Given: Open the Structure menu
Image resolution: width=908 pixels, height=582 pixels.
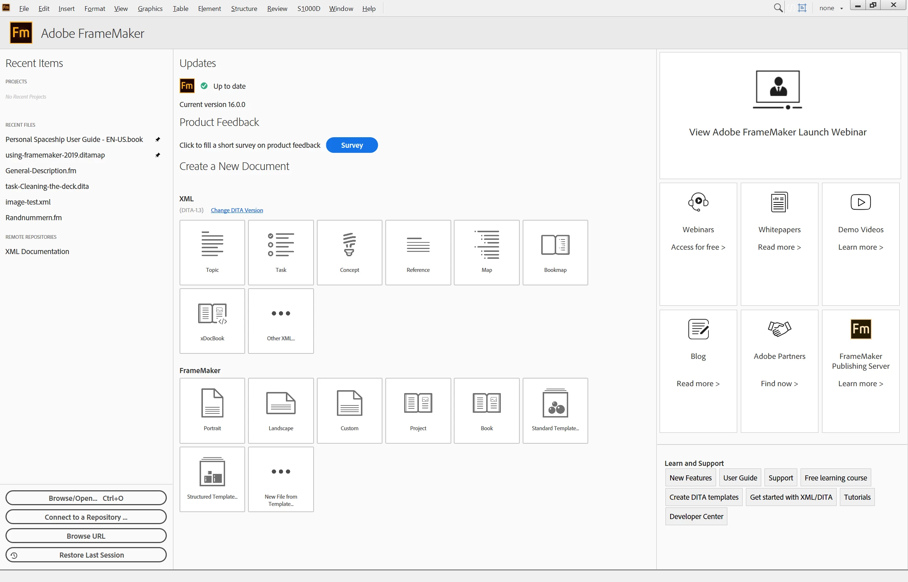Looking at the screenshot, I should click(244, 8).
